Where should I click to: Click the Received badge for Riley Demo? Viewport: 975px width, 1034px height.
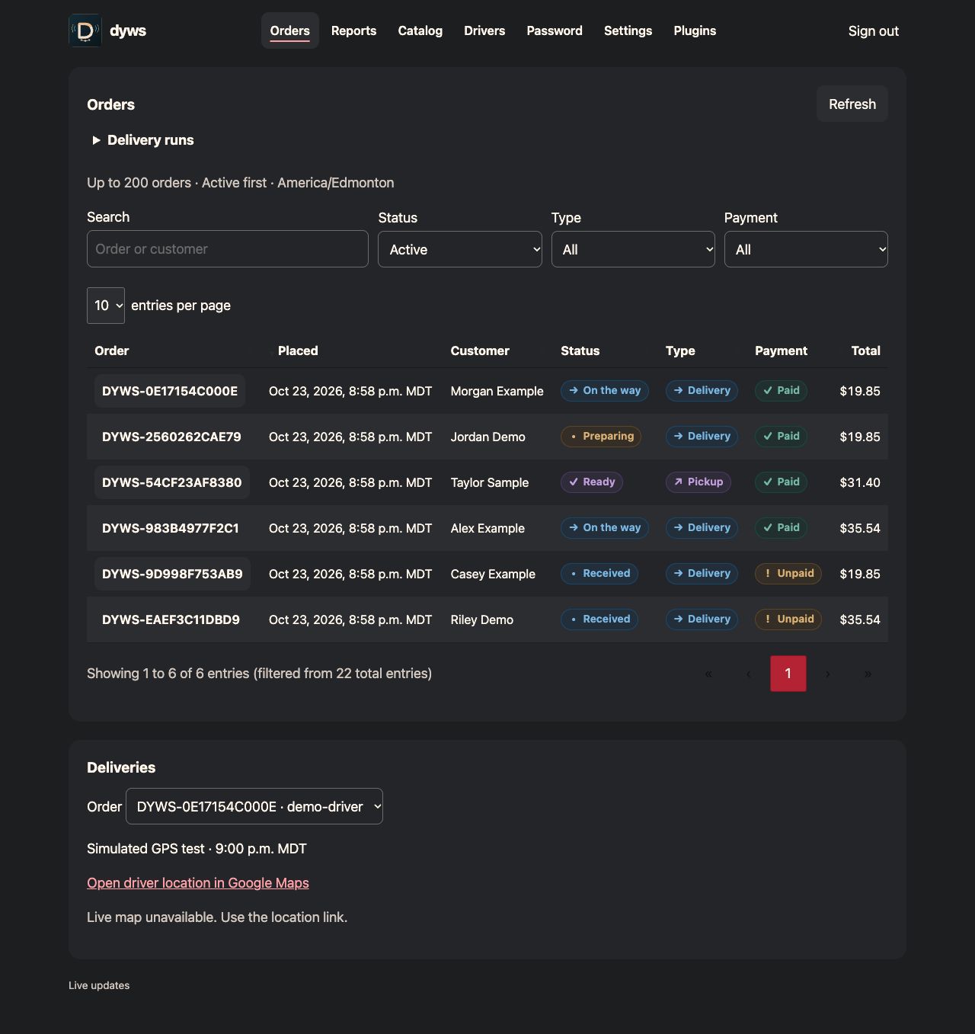[599, 619]
